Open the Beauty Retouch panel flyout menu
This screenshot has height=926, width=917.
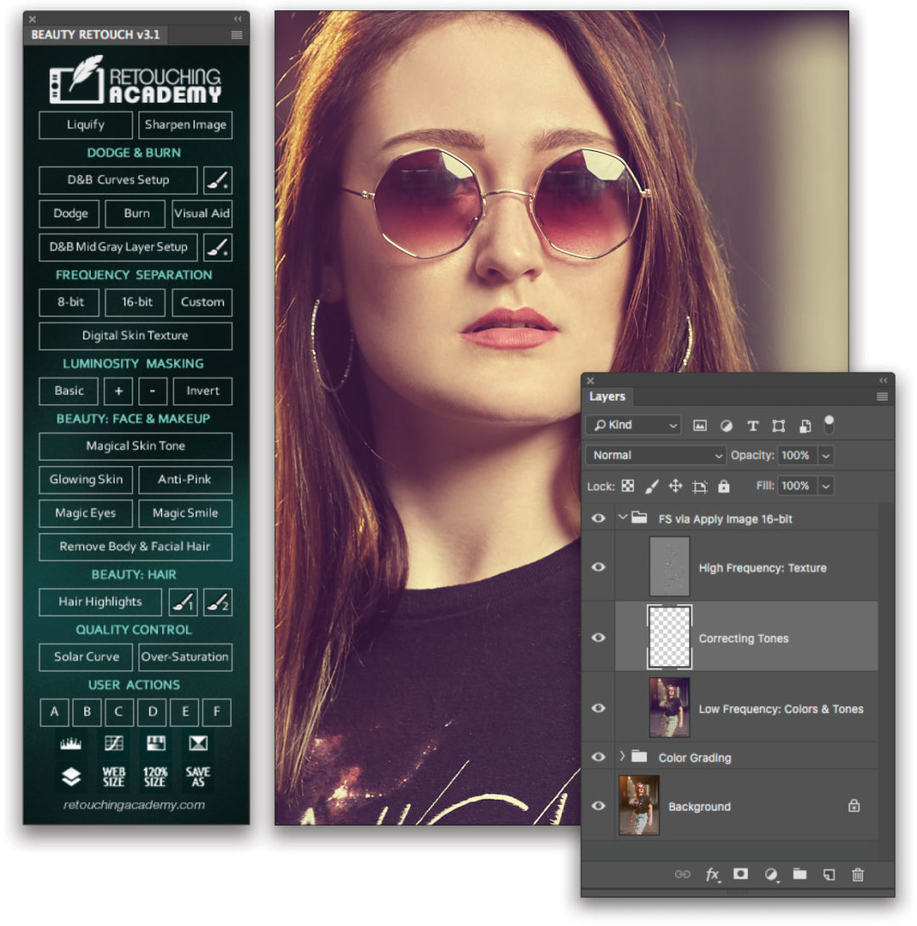point(235,35)
